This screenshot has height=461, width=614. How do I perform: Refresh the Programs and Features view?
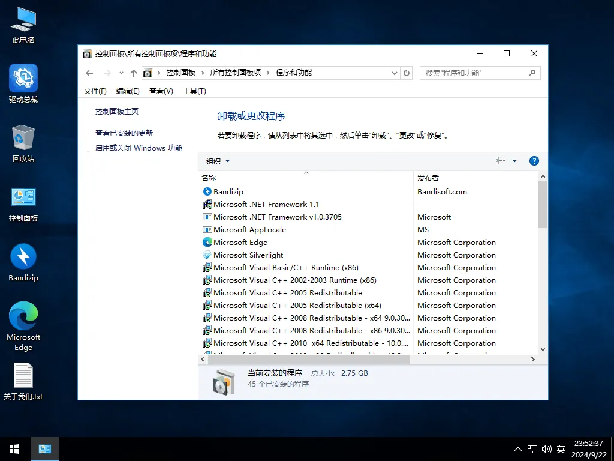tap(407, 72)
